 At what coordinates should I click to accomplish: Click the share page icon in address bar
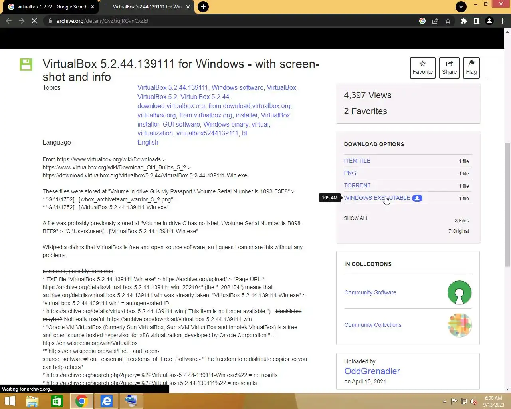[435, 21]
